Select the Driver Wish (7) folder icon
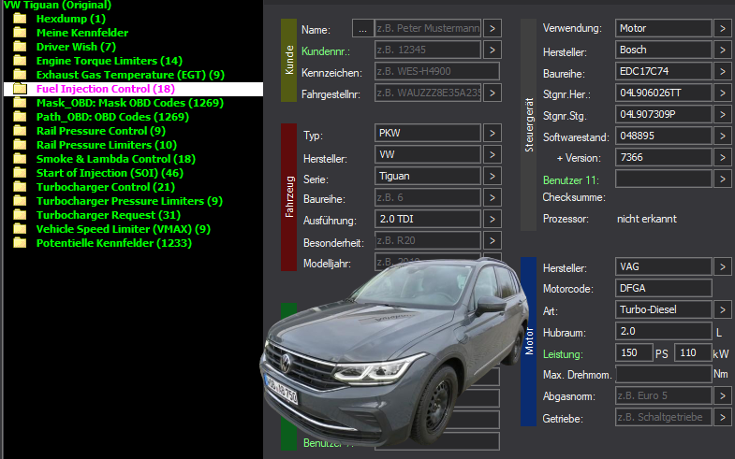735x459 pixels. pyautogui.click(x=20, y=47)
